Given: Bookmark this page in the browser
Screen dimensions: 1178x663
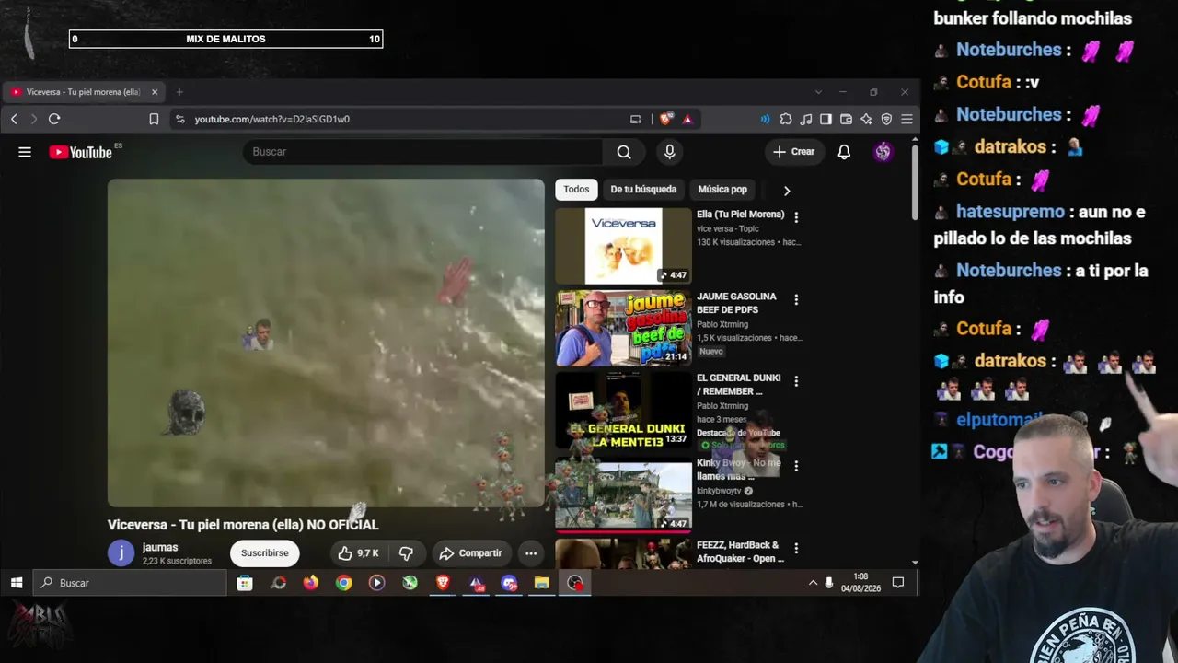Looking at the screenshot, I should [154, 119].
